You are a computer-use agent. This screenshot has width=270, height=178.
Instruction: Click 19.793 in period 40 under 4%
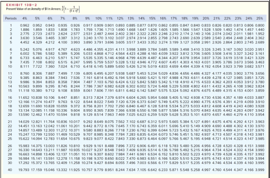coord(24,170)
